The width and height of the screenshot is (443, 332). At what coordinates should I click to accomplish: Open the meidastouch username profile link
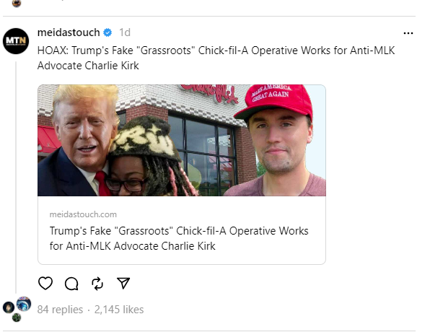[69, 33]
